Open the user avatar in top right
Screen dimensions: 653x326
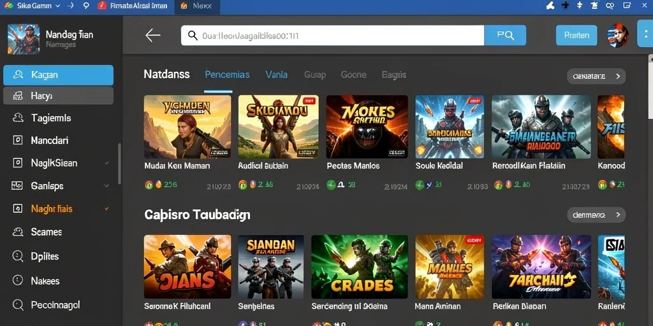[x=617, y=36]
